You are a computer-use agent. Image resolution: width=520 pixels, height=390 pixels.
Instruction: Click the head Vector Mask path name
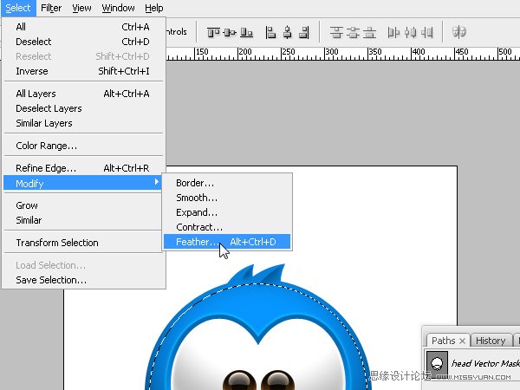(485, 364)
